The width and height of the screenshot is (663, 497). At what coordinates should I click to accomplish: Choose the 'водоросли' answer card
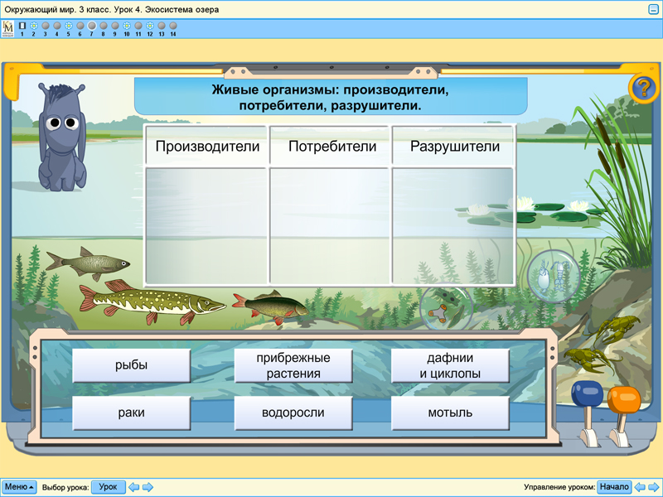tap(293, 413)
